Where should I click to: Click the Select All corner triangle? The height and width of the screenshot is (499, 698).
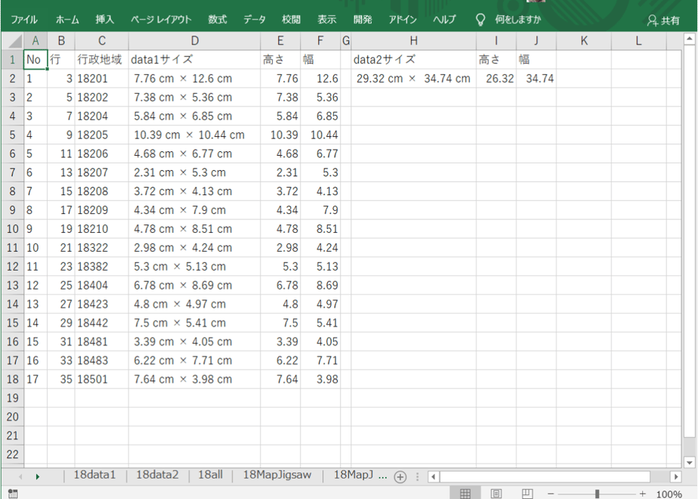click(x=15, y=42)
